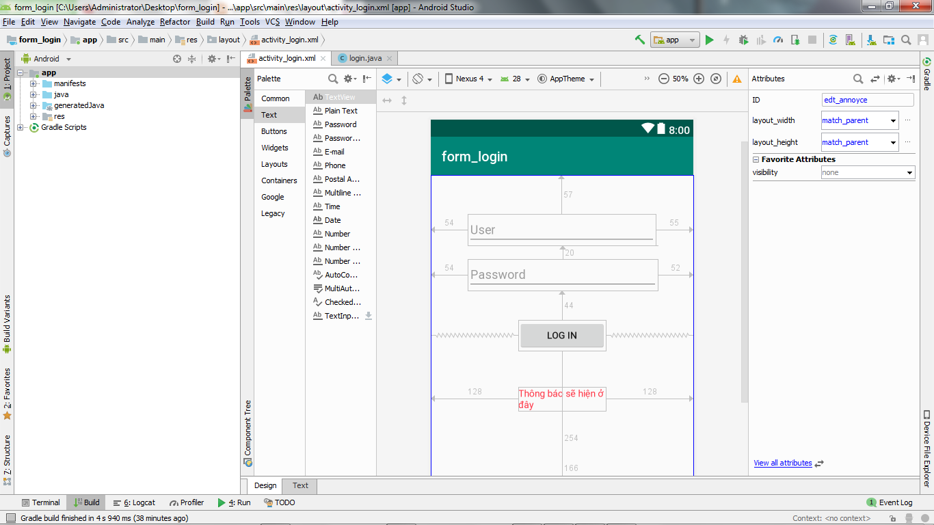Screen dimensions: 934x525
Task: Open the Profile app gauge icon
Action: point(778,40)
